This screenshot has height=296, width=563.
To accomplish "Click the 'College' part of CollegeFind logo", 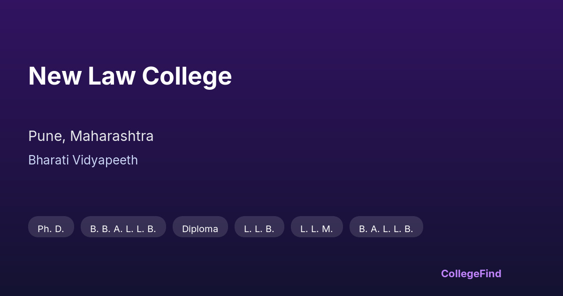I will coord(459,273).
